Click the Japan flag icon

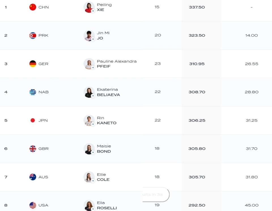33,120
